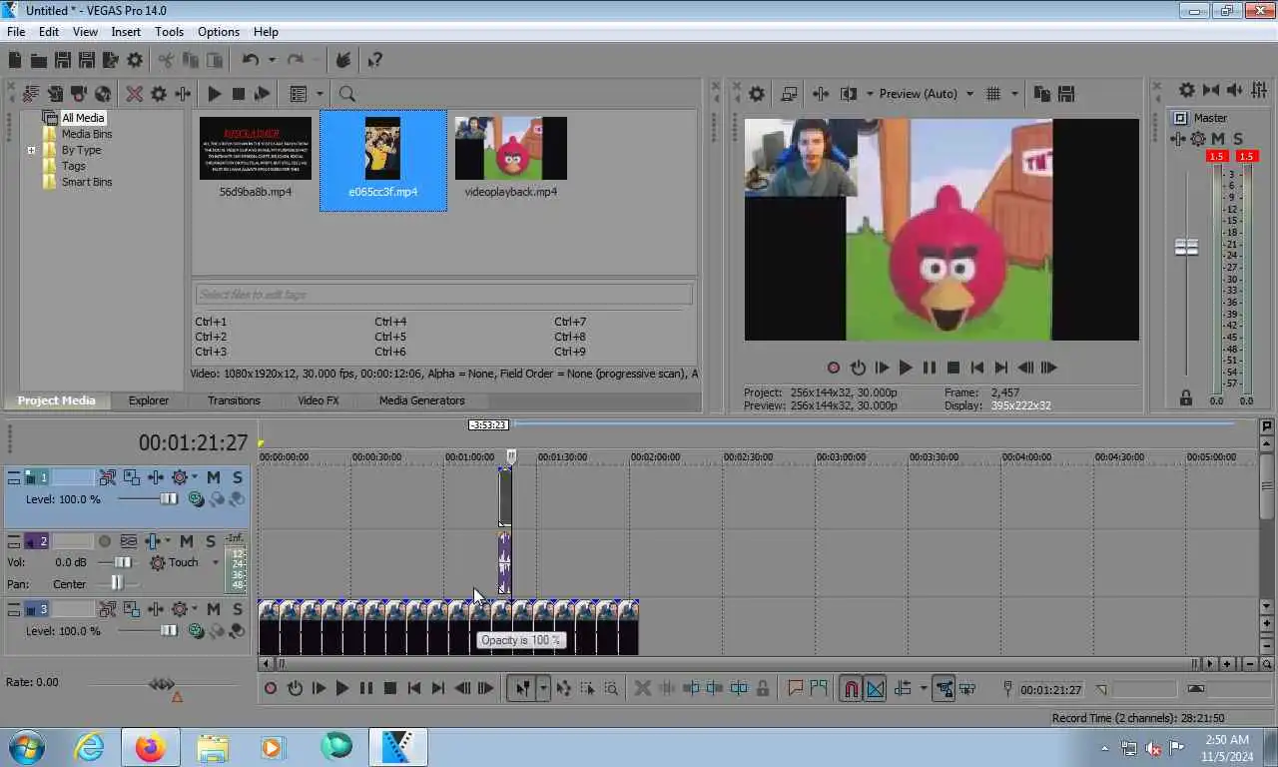Save preview snapshot to file icon
1278x767 pixels.
pyautogui.click(x=1066, y=94)
